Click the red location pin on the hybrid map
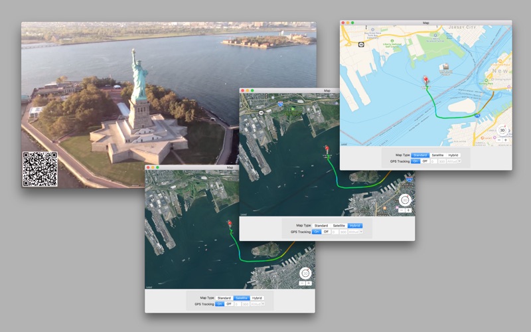Screen dimensions: 531x332 point(327,149)
